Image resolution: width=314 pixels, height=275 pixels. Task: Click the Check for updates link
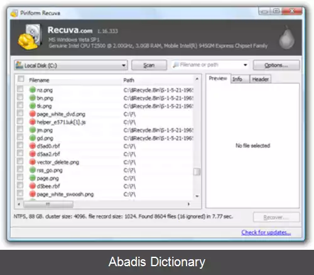point(266,232)
